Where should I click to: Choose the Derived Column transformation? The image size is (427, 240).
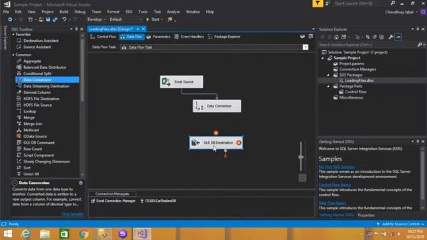tap(37, 92)
